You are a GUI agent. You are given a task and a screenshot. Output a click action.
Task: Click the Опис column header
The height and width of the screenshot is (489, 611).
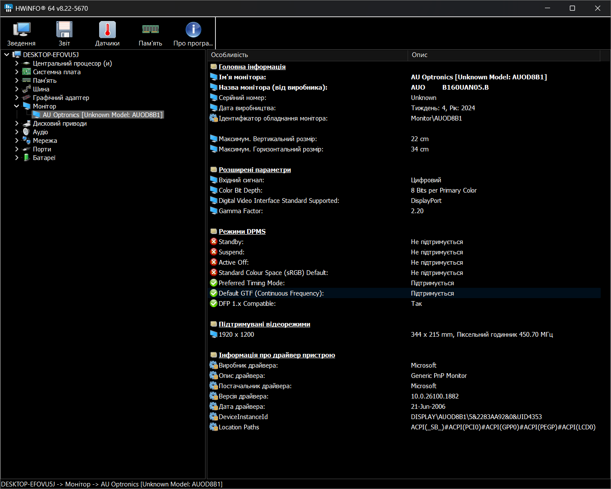tap(504, 55)
